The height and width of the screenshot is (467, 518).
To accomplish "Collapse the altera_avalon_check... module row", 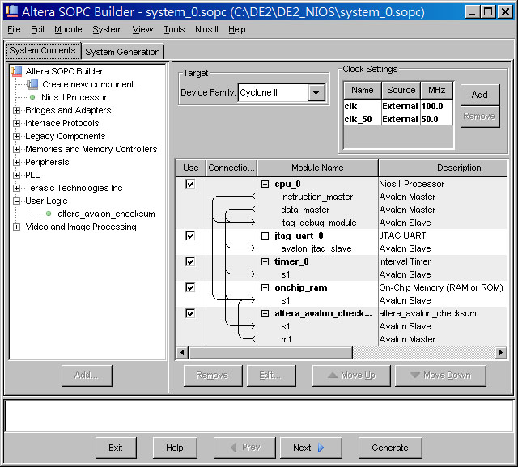I will [265, 313].
